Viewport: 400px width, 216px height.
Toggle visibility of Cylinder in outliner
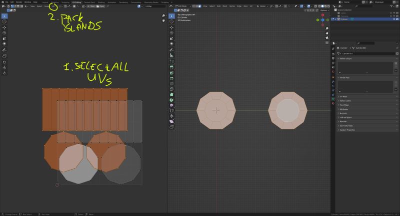(x=394, y=19)
